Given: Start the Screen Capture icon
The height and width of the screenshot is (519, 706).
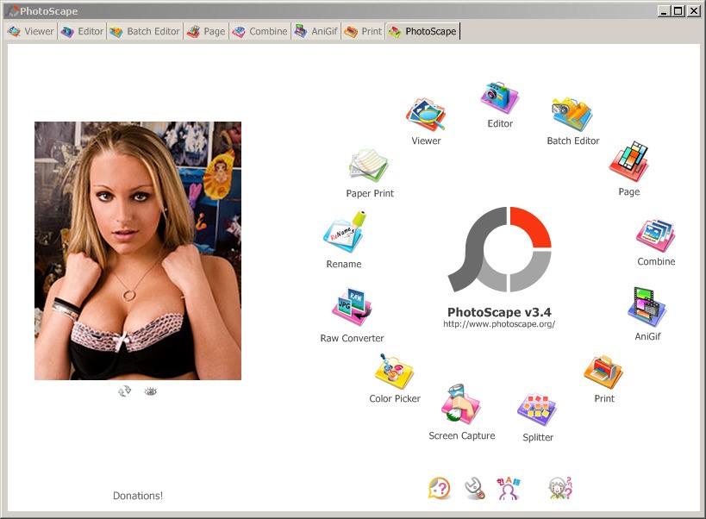Looking at the screenshot, I should pos(461,404).
